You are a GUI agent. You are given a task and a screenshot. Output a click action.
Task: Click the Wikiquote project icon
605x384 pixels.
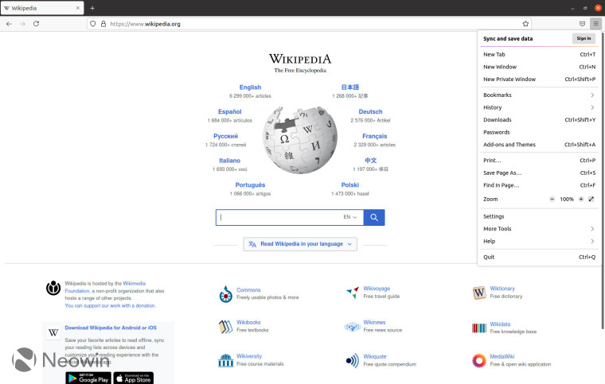coord(353,360)
